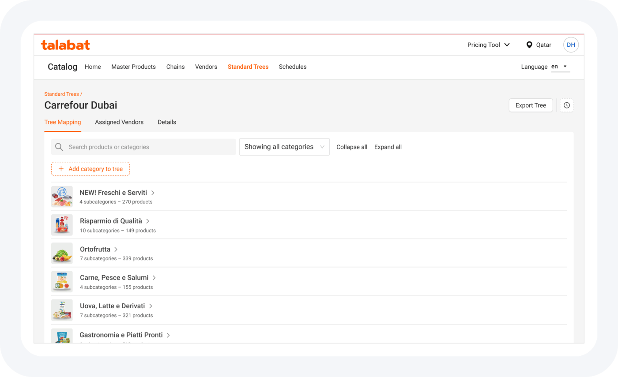Click the Uova, Latte e Derivati thumbnail
Viewport: 618px width, 377px height.
point(62,310)
